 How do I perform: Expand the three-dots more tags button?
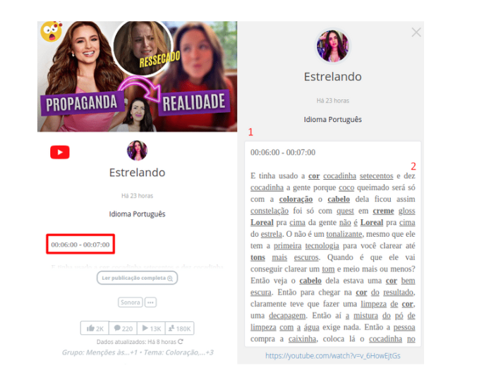(150, 302)
